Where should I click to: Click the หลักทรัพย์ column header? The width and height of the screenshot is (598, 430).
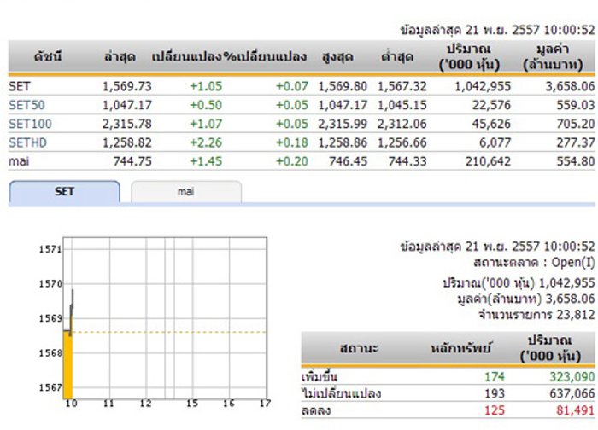tap(461, 348)
